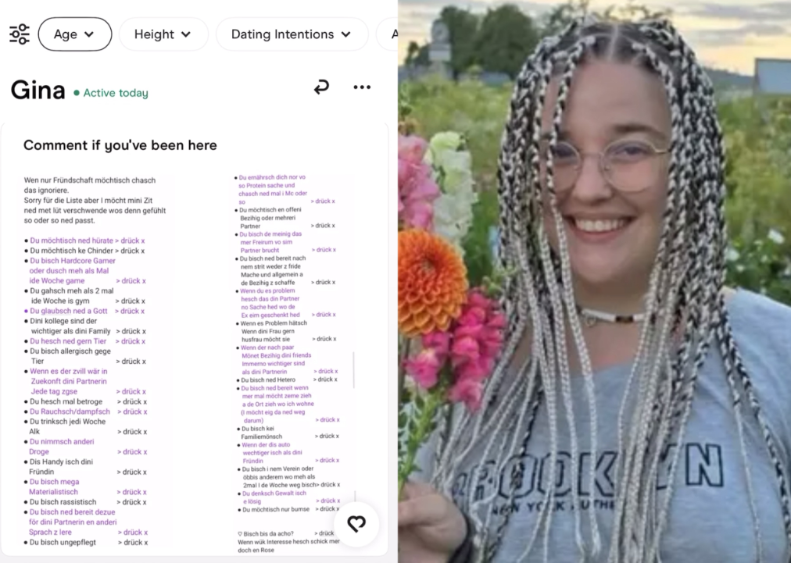
Task: Click the line 'Du hesch ned gern Tier'
Action: tap(68, 341)
